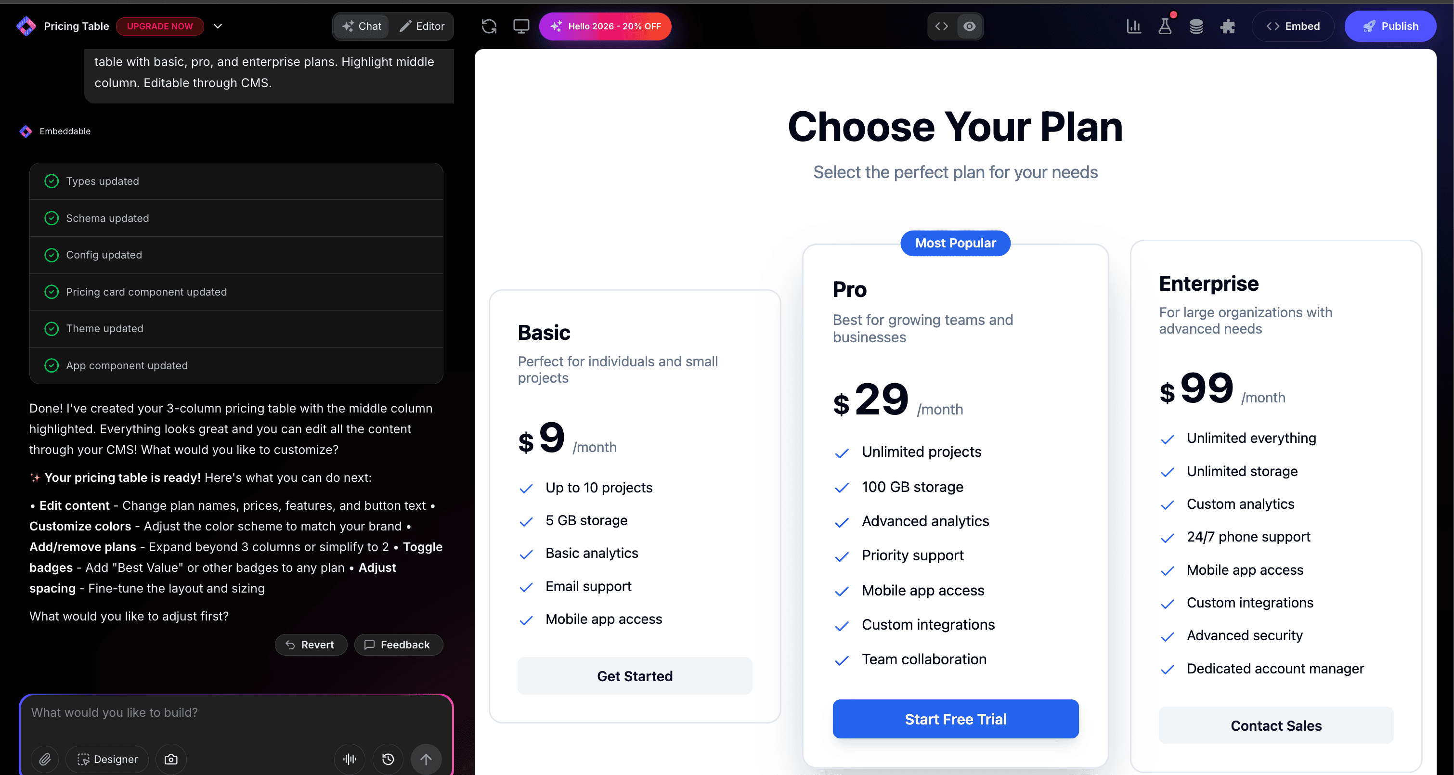
Task: Send the message with the up arrow icon
Action: pyautogui.click(x=426, y=759)
